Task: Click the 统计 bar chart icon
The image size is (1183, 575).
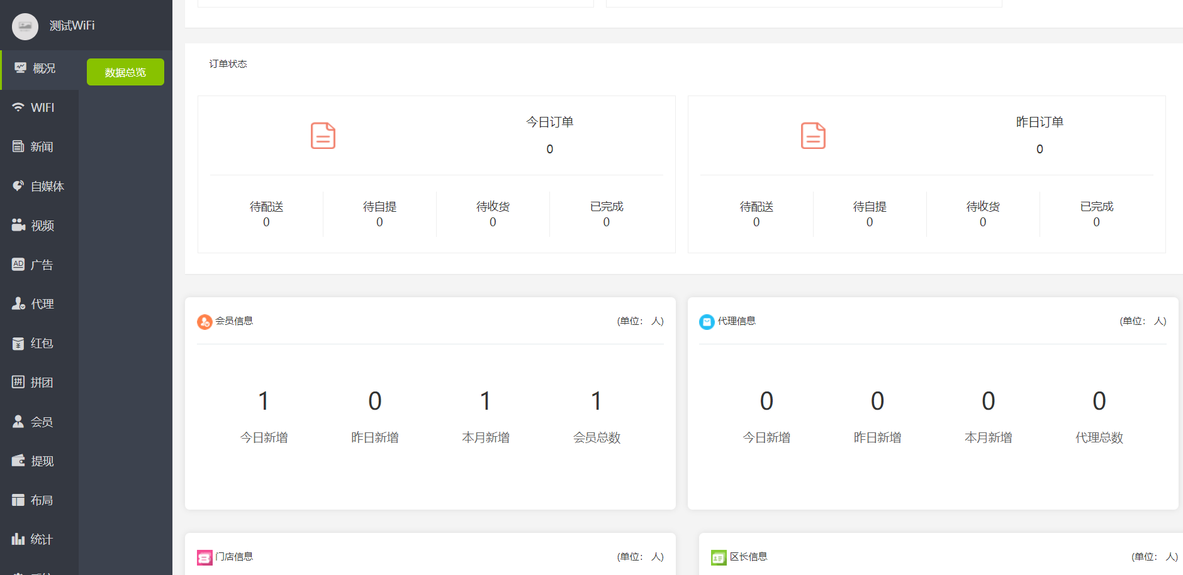Action: [18, 539]
